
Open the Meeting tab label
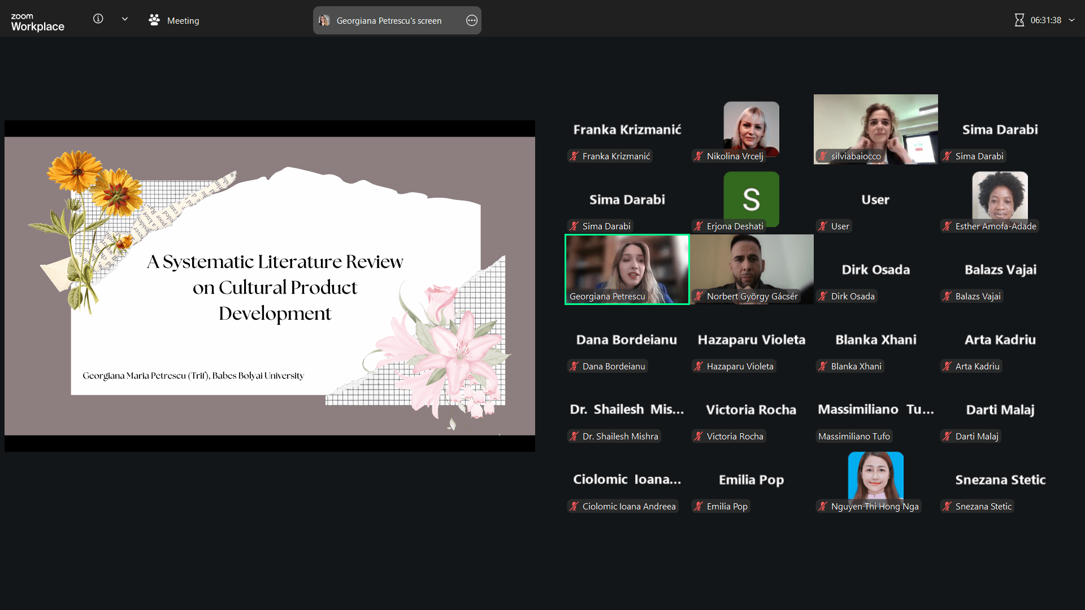[x=183, y=21]
